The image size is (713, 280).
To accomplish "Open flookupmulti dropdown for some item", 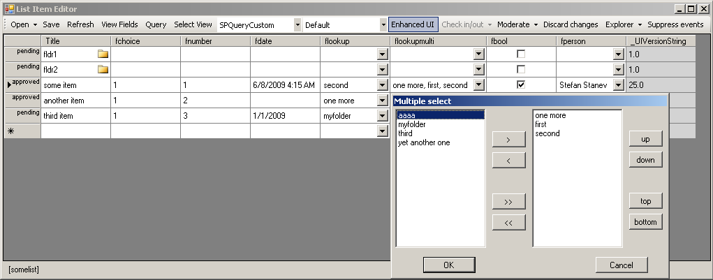I will click(479, 85).
